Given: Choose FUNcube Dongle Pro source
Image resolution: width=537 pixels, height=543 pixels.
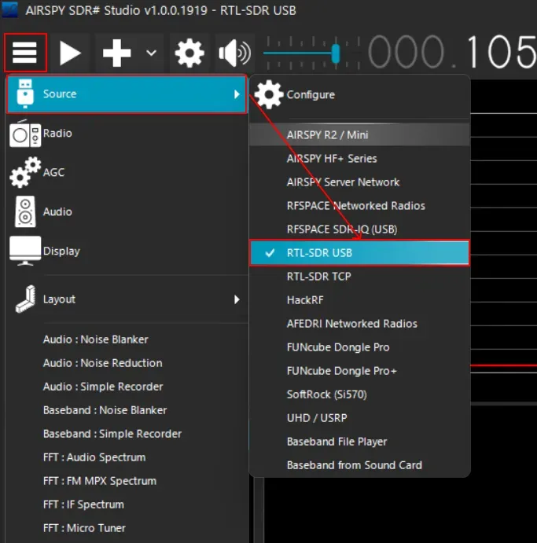Looking at the screenshot, I should tap(359, 347).
